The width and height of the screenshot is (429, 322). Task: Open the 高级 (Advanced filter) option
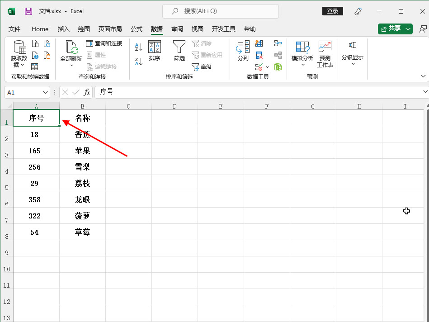[202, 67]
